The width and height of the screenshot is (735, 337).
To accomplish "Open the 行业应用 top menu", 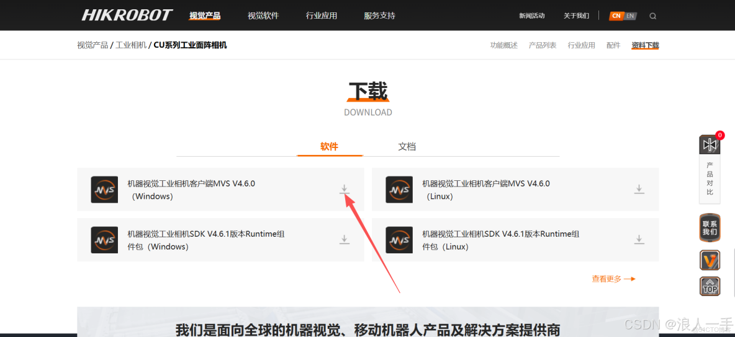I will click(x=322, y=16).
